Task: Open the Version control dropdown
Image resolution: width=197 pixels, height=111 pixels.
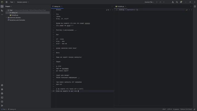Action: 23,2
